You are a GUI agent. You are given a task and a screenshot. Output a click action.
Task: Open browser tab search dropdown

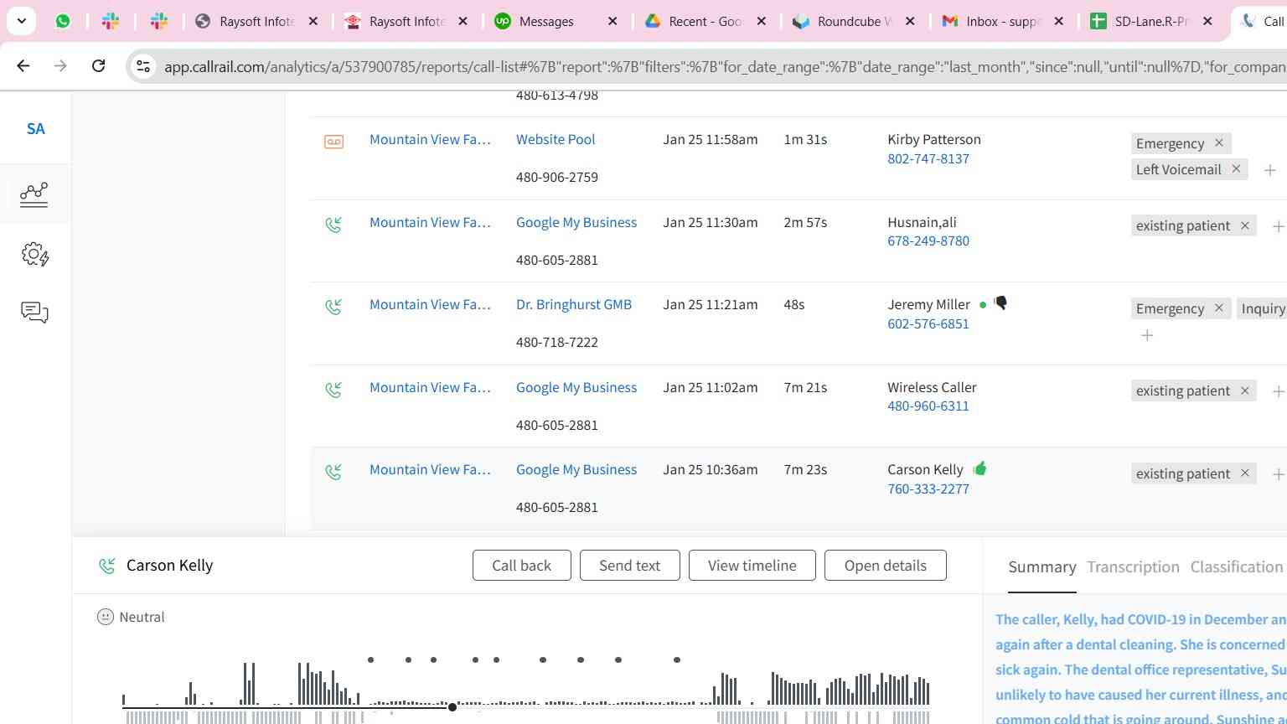(21, 21)
